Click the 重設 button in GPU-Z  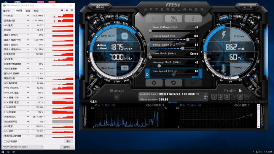click(x=68, y=141)
